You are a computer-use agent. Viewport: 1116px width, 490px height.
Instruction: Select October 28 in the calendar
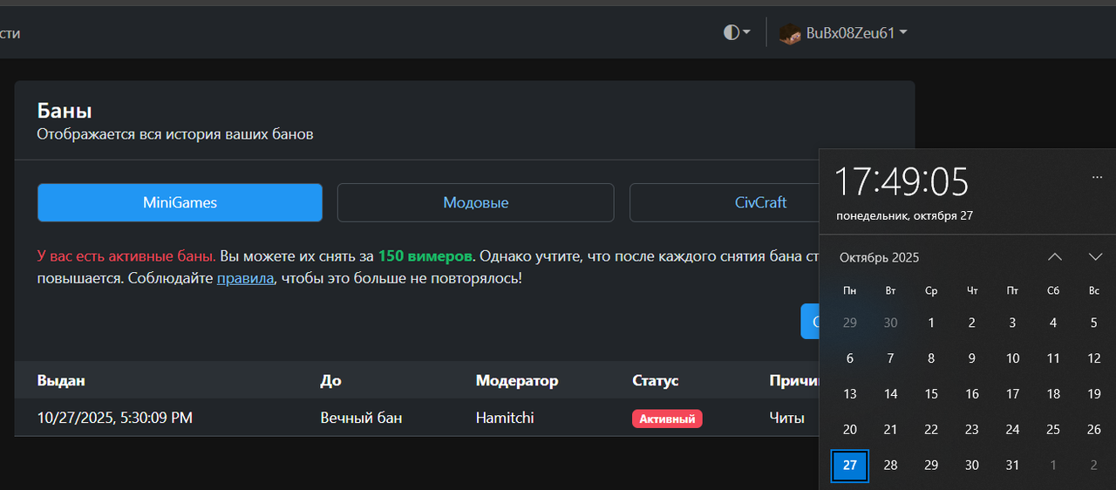[890, 466]
